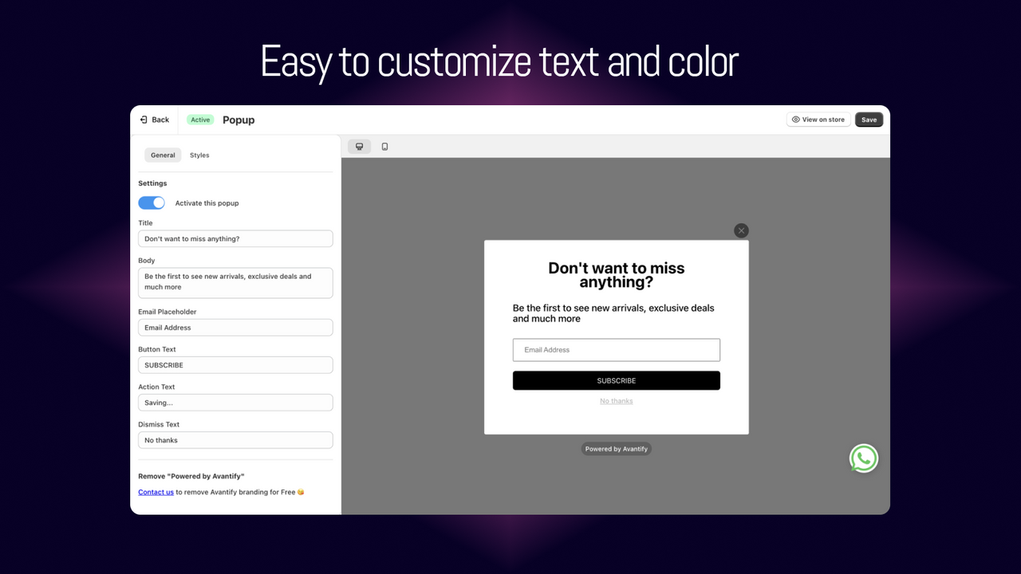
Task: Click the Email Address field in popup preview
Action: tap(617, 350)
